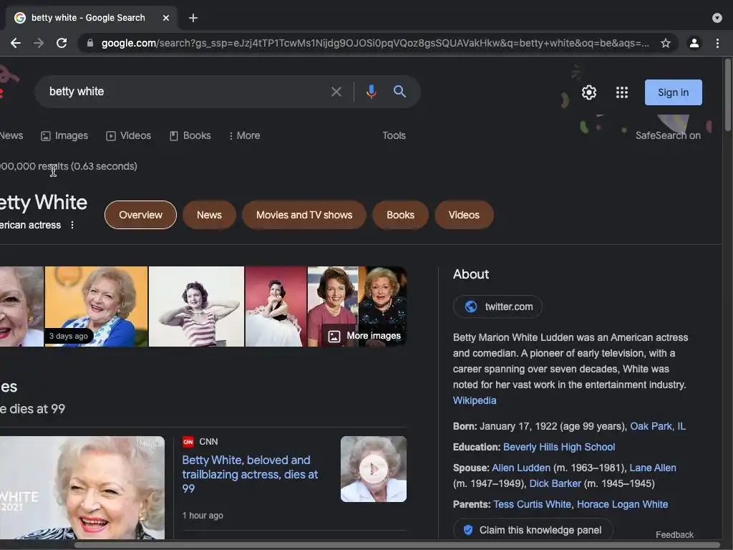The height and width of the screenshot is (550, 733).
Task: Click the lock icon in address bar
Action: pos(90,43)
